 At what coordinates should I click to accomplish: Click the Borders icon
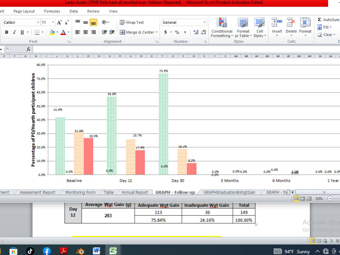click(37, 32)
